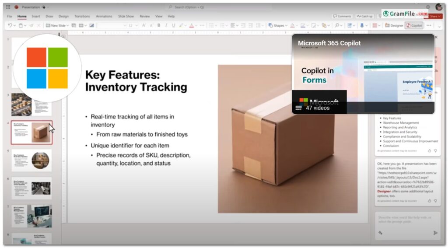Open the Microsoft 365 app launcher grid

(x=8, y=7)
